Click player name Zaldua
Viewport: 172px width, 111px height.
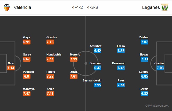pyautogui.click(x=144, y=37)
